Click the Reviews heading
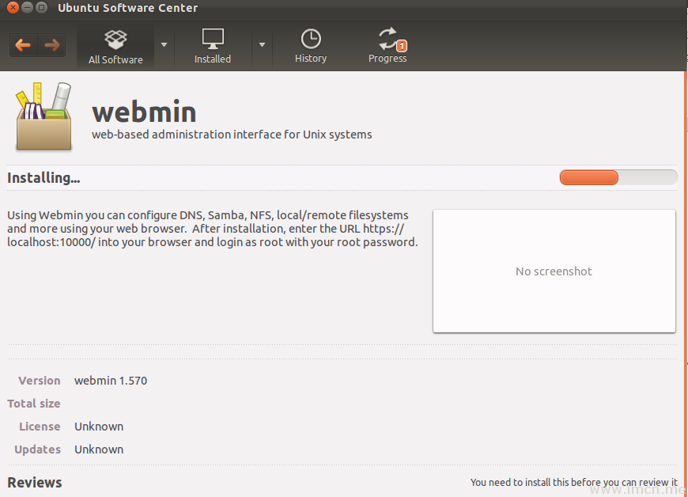688x497 pixels. [35, 483]
